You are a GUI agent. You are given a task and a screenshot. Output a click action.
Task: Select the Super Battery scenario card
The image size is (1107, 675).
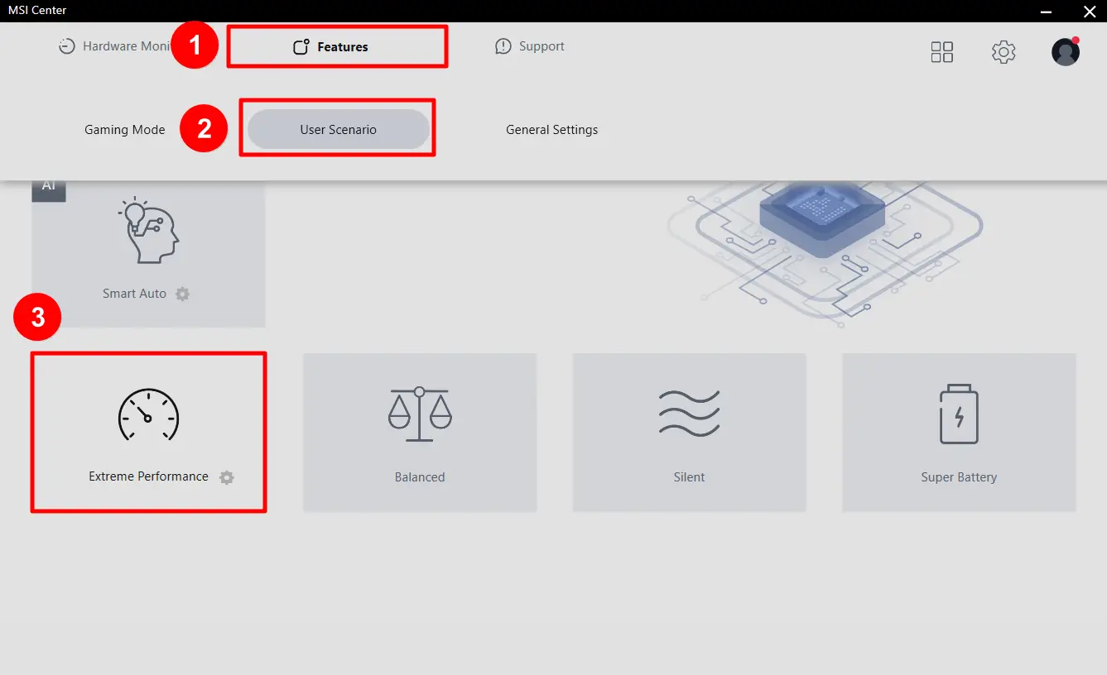959,433
